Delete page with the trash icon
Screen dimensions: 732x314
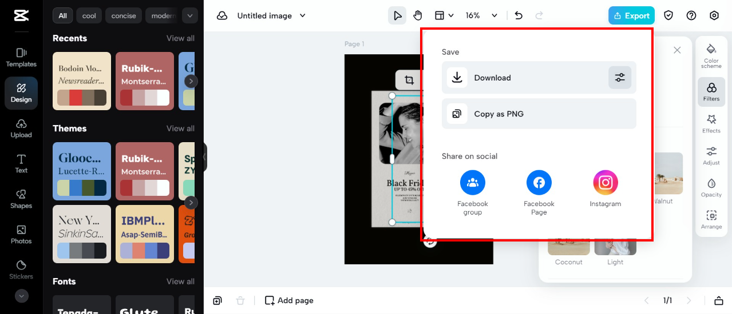pyautogui.click(x=240, y=300)
